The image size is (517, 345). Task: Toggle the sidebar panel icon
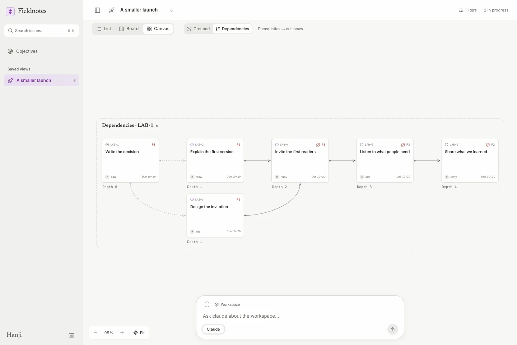[x=97, y=10]
